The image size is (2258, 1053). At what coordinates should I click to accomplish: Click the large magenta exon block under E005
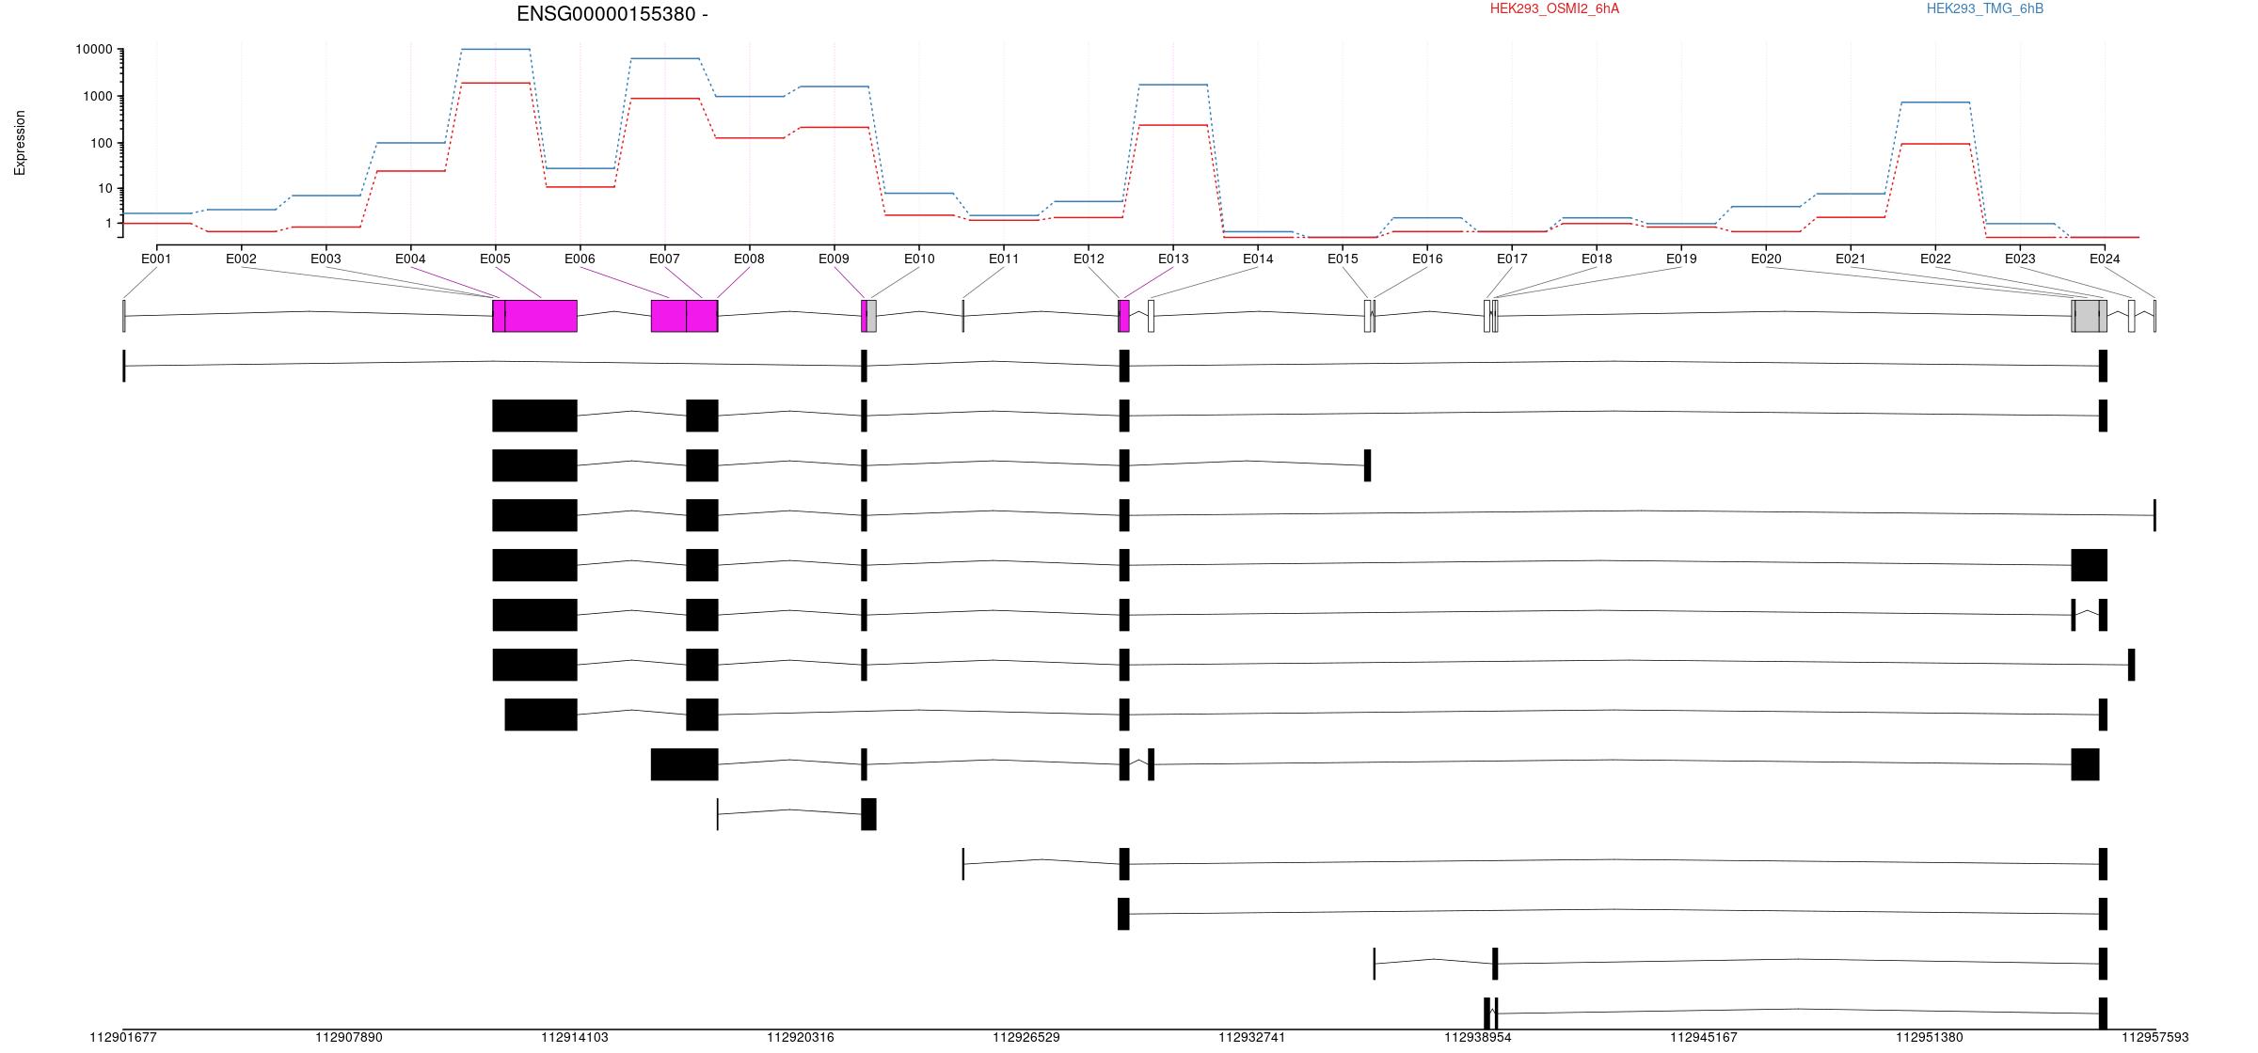tap(541, 316)
